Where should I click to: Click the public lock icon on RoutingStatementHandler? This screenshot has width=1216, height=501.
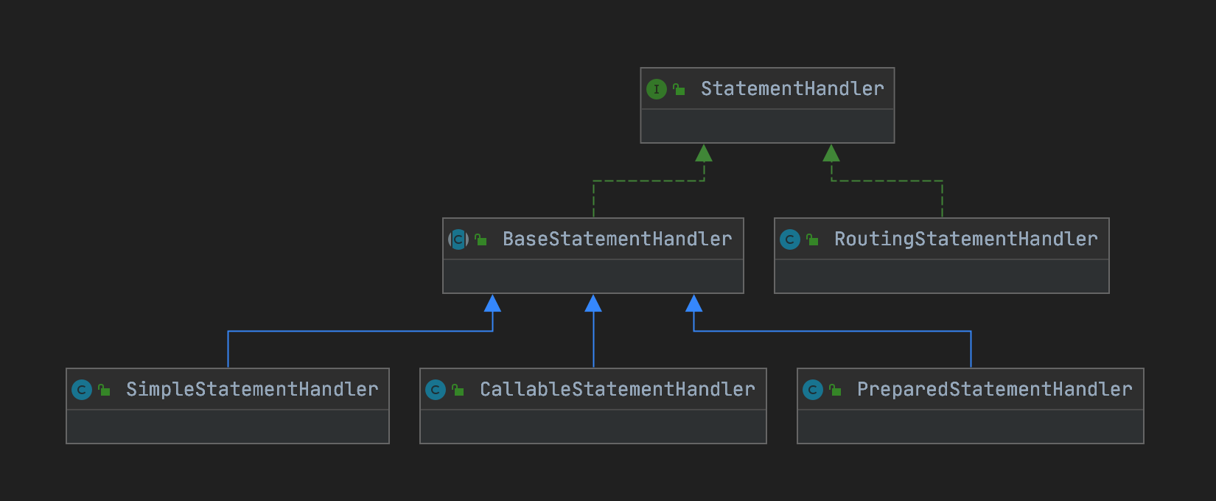tap(812, 239)
